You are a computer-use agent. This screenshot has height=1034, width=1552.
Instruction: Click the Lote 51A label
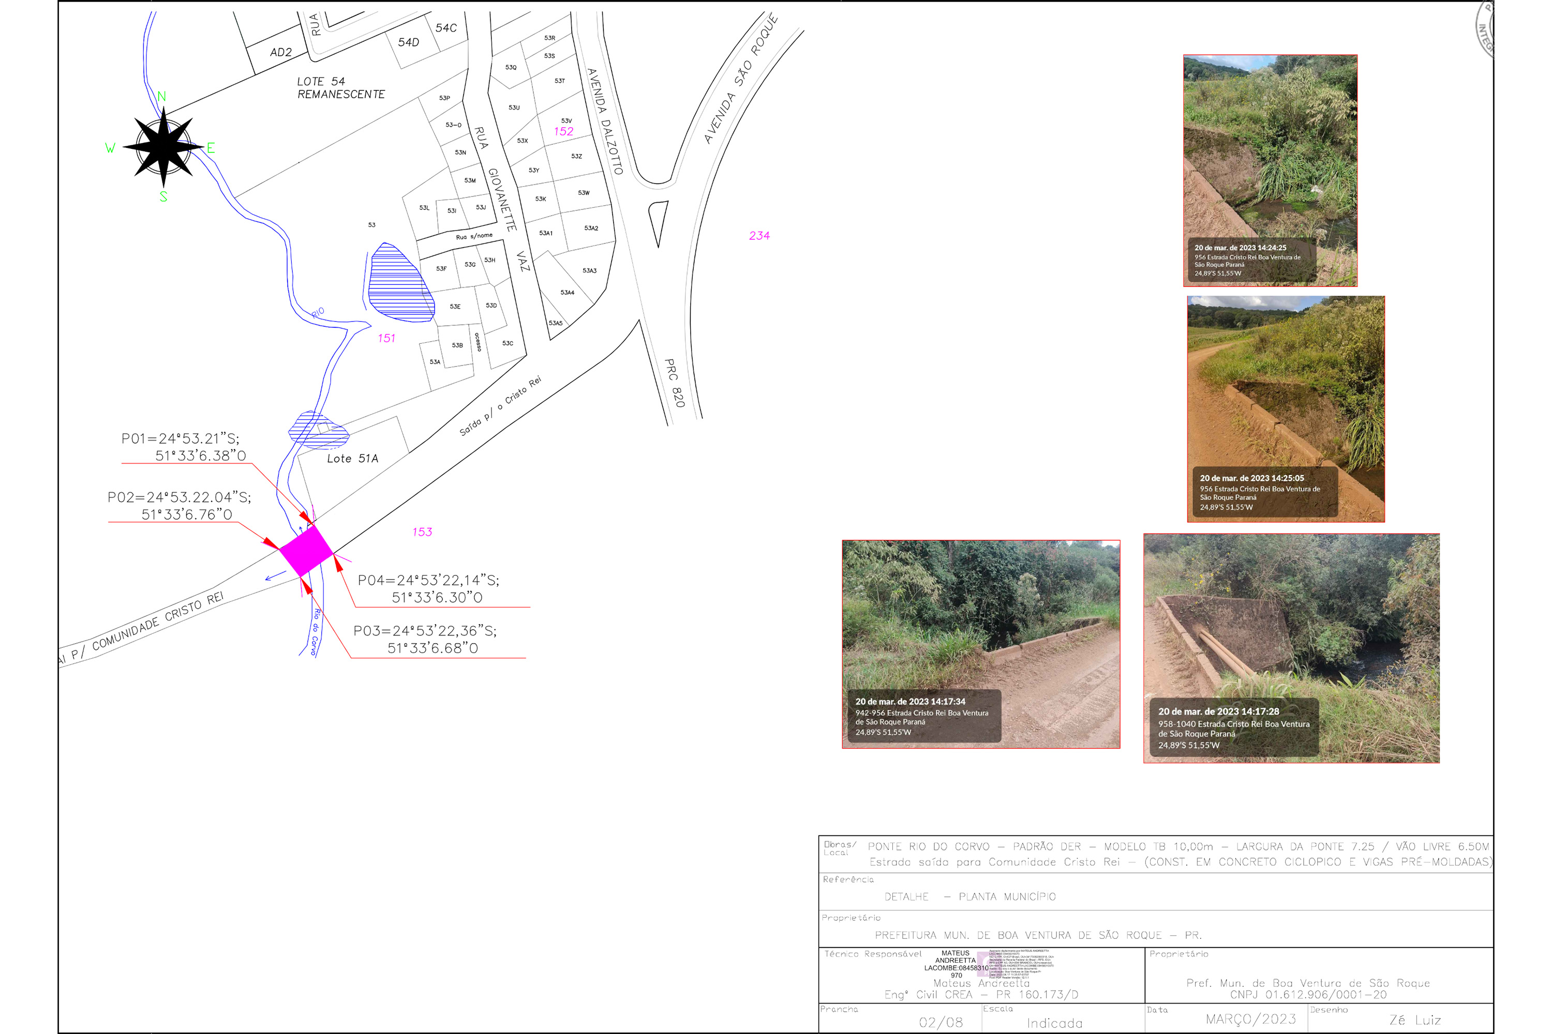pyautogui.click(x=352, y=458)
